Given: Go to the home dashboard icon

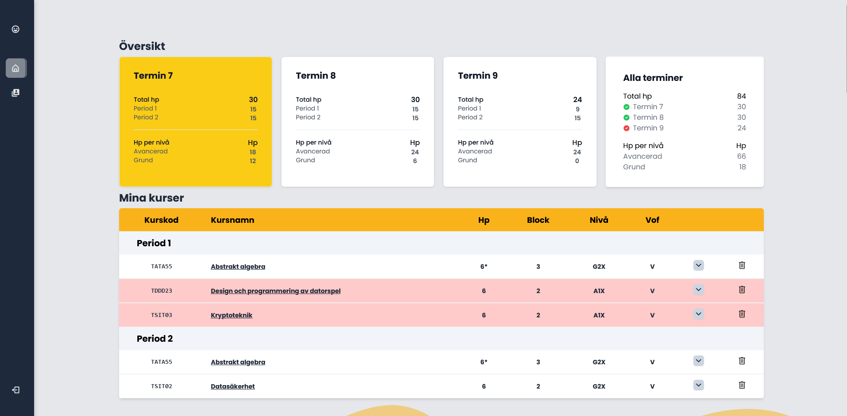Looking at the screenshot, I should 16,68.
